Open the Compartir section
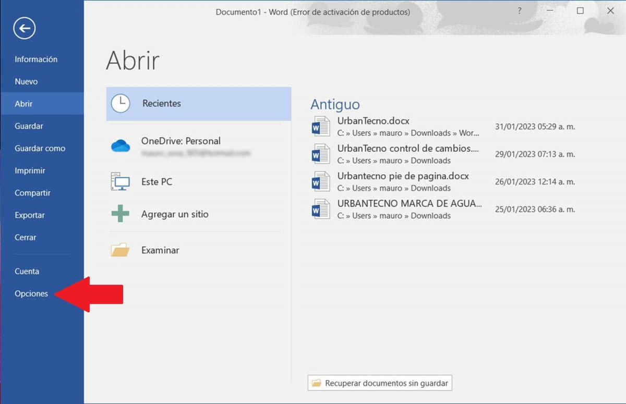This screenshot has width=626, height=404. click(x=32, y=192)
